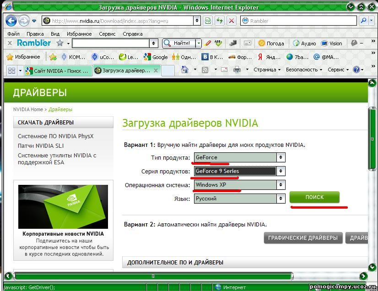This screenshot has height=291, width=378.
Task: Click the magnifier search button
Action: click(x=363, y=21)
